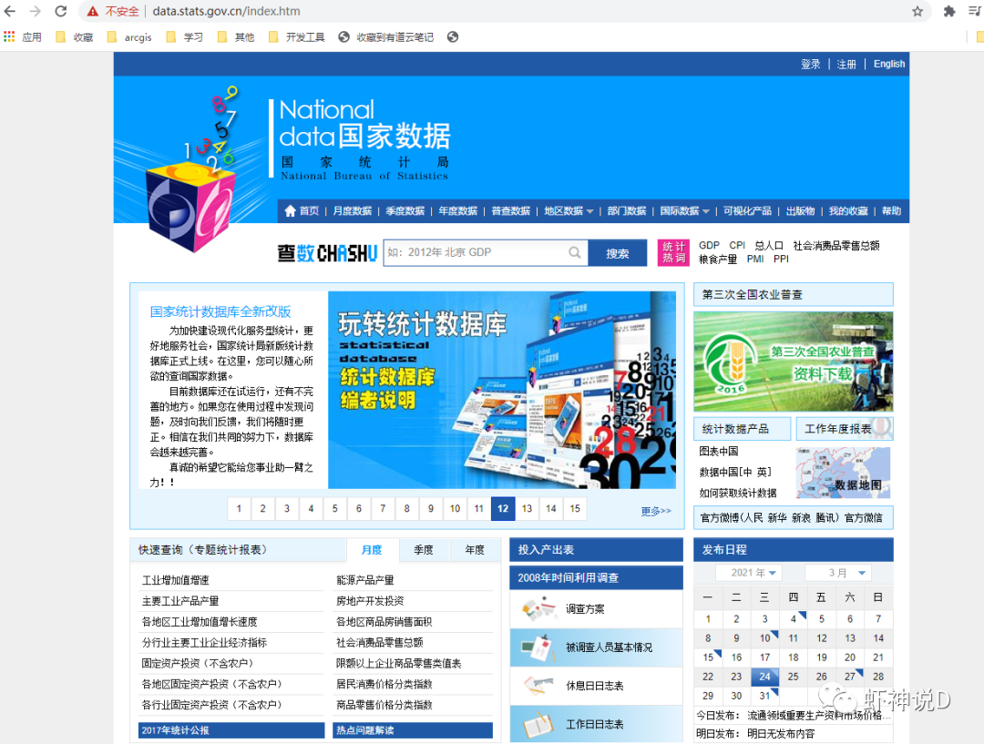984x744 pixels.
Task: Open the 学习 bookmarks folder
Action: [x=184, y=37]
